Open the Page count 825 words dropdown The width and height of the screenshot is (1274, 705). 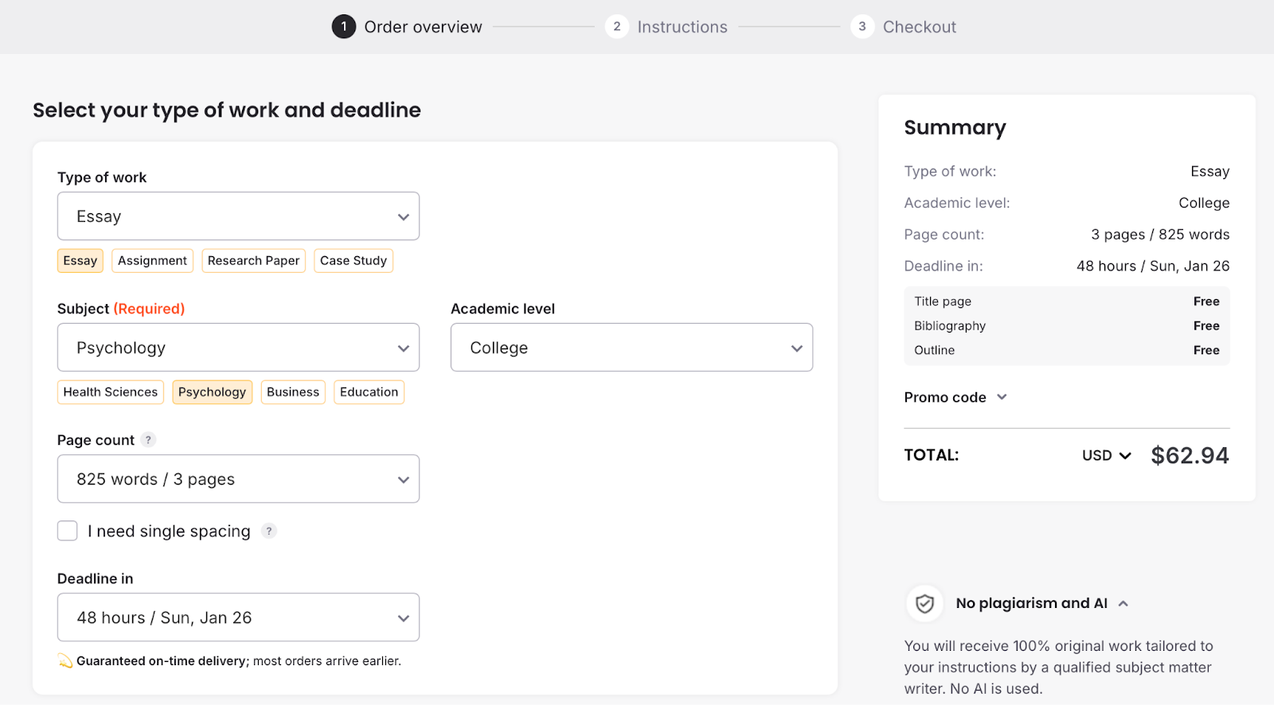coord(238,479)
